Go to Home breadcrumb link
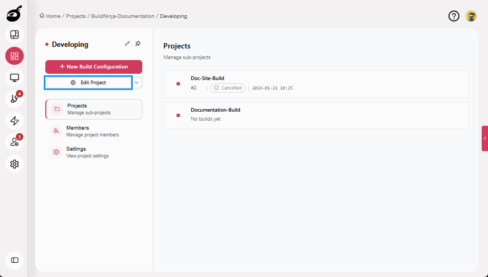Viewport: 488px width, 277px height. point(53,16)
